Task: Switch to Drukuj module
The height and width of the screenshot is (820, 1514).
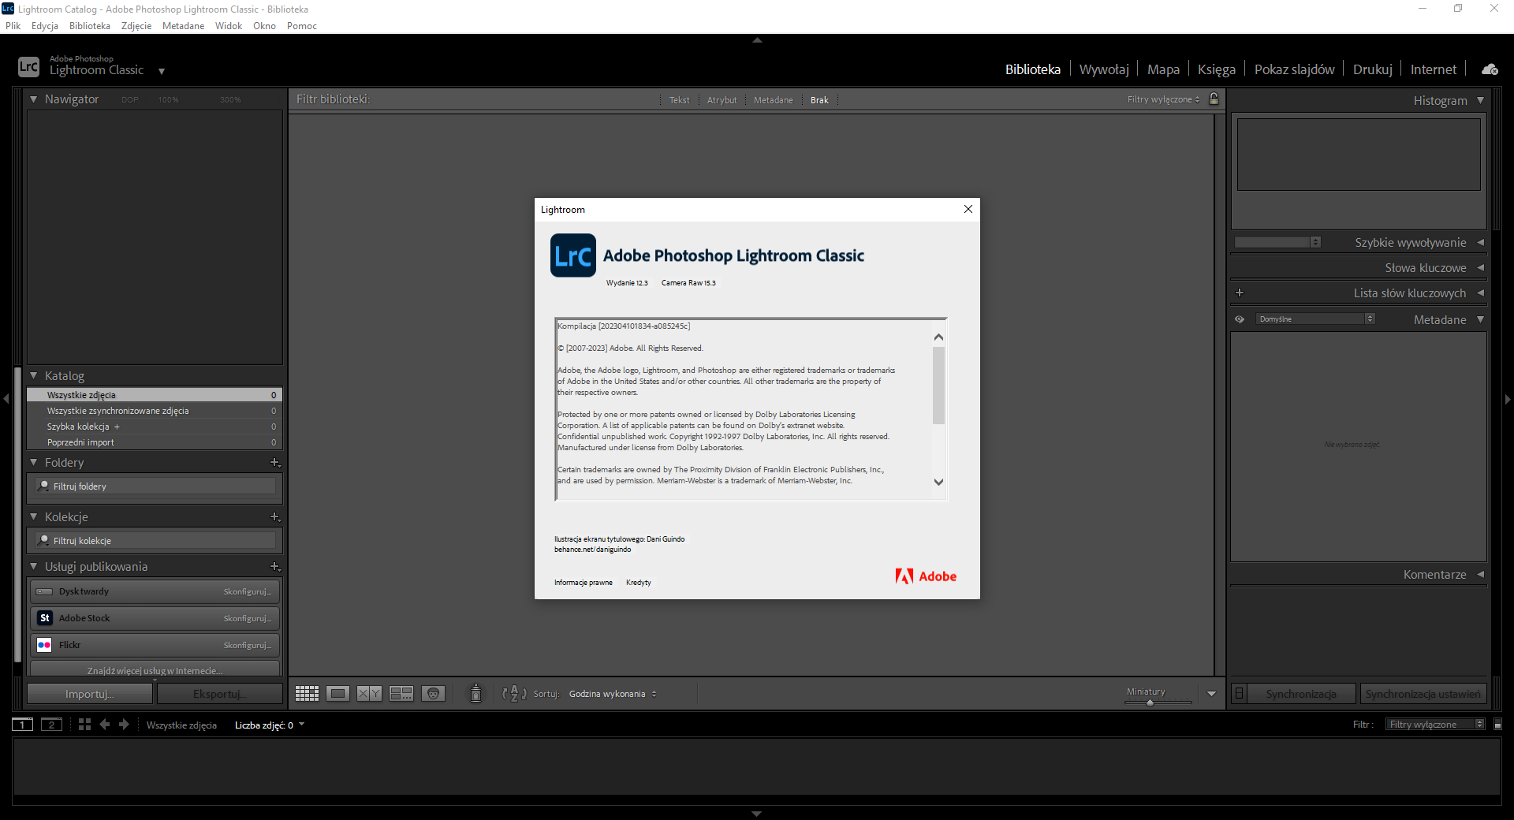Action: pyautogui.click(x=1372, y=69)
